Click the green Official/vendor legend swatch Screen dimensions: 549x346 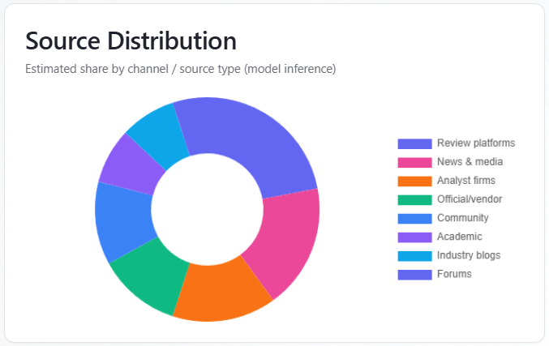(x=414, y=199)
